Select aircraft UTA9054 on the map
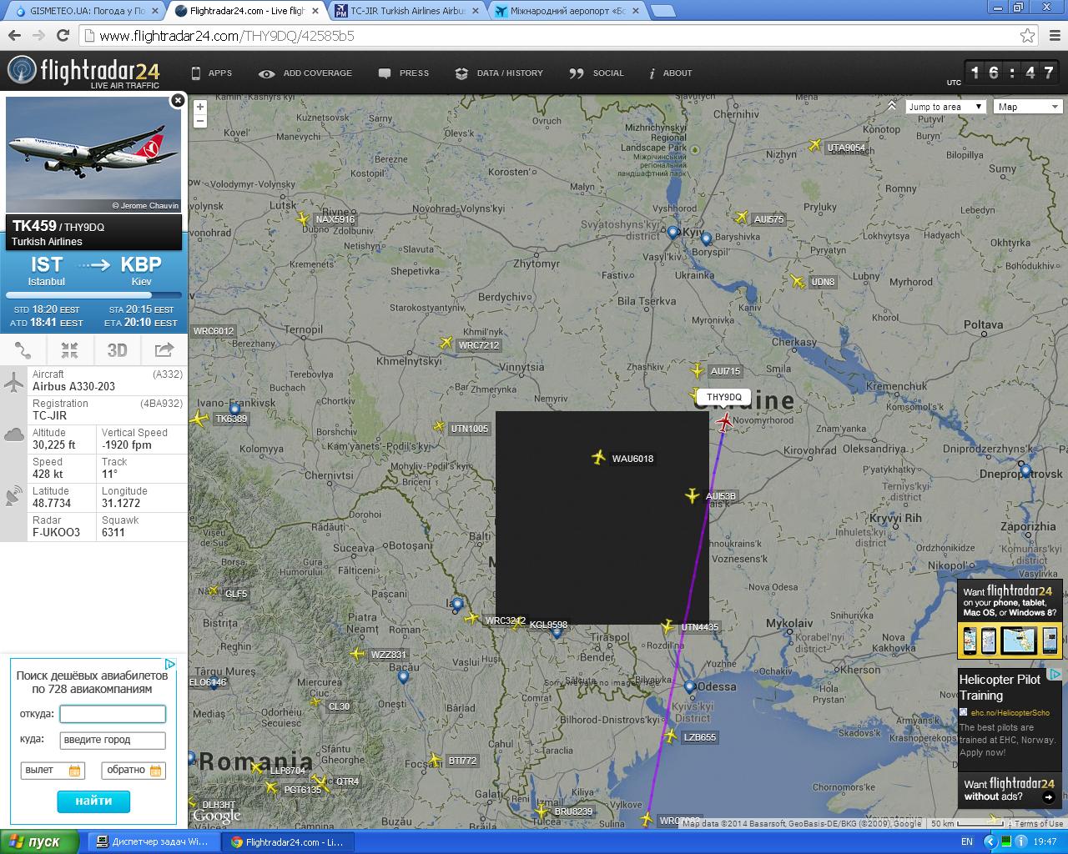1068x854 pixels. pyautogui.click(x=815, y=146)
